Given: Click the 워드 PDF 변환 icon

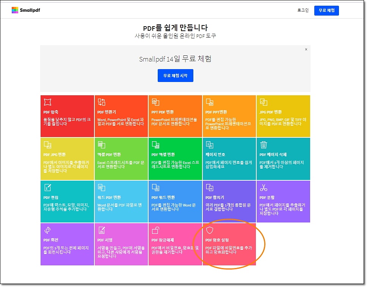Looking at the screenshot, I should coord(102,188).
